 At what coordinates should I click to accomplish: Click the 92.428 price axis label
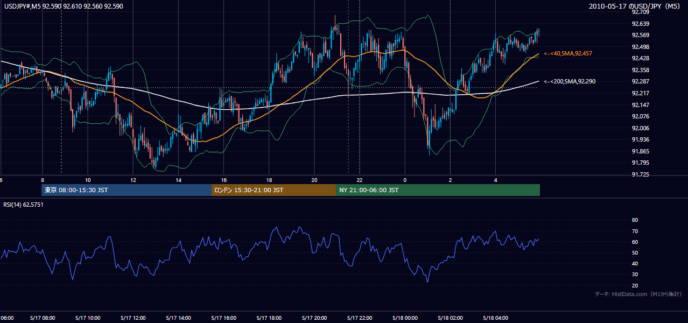pos(641,58)
